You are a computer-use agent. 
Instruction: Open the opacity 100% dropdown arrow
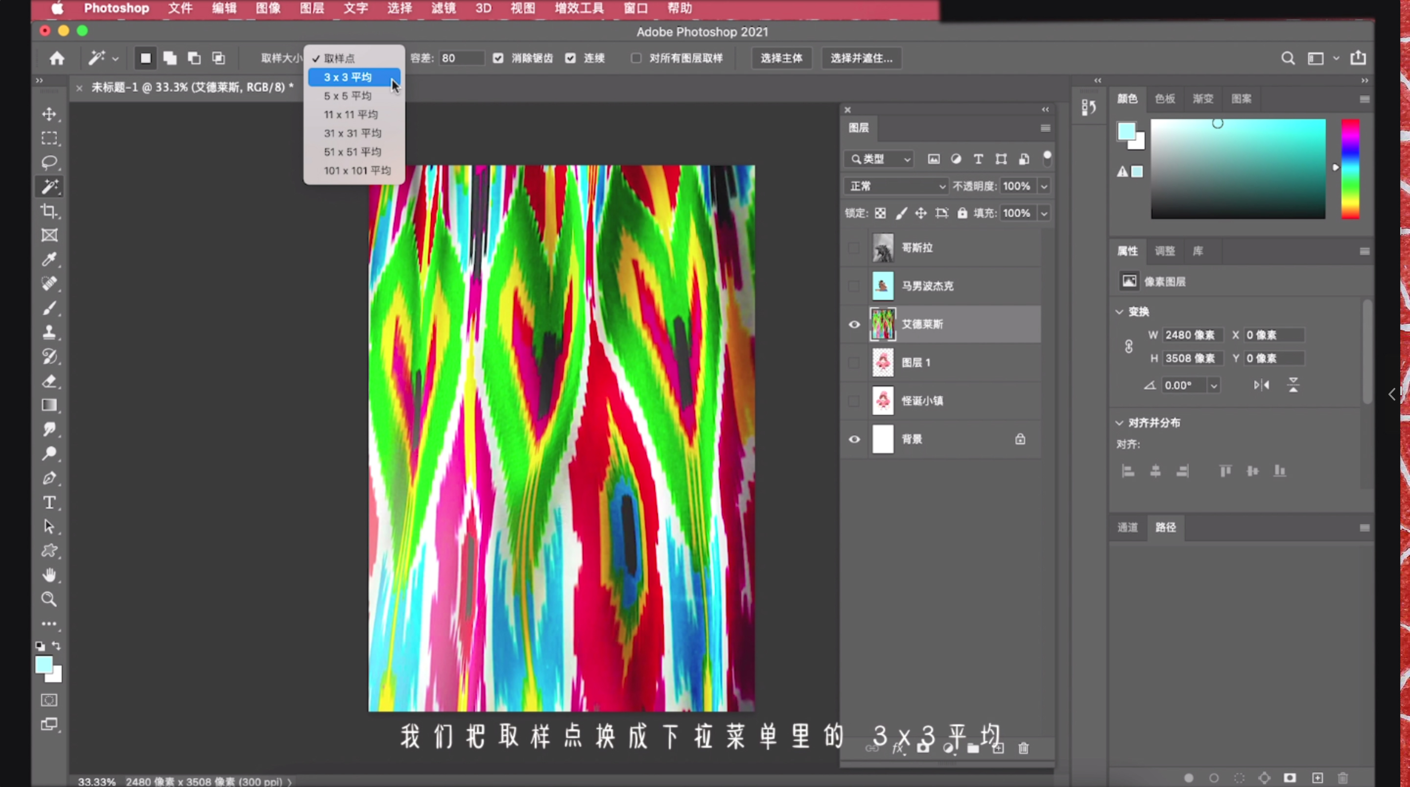(1044, 186)
